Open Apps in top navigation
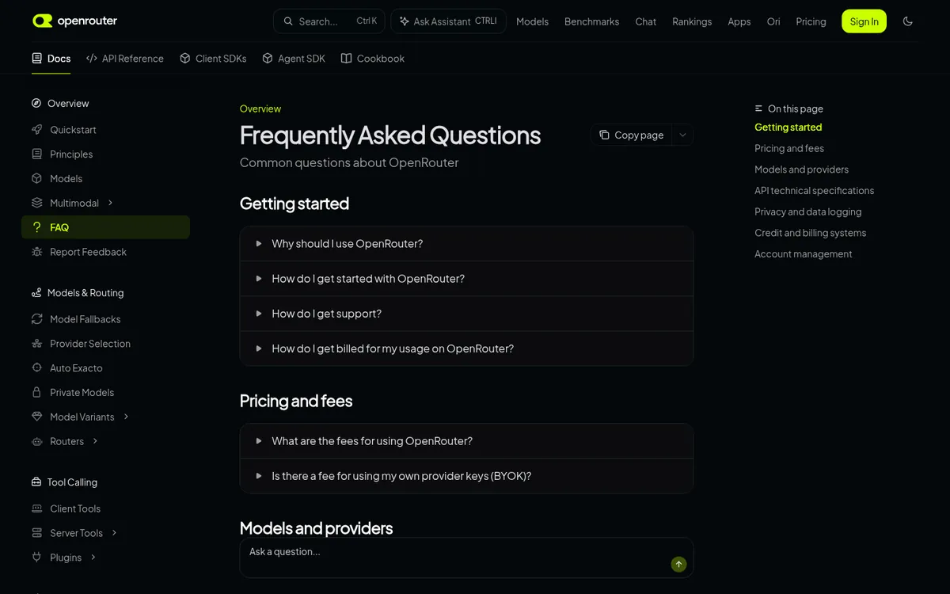The width and height of the screenshot is (950, 594). [x=739, y=21]
